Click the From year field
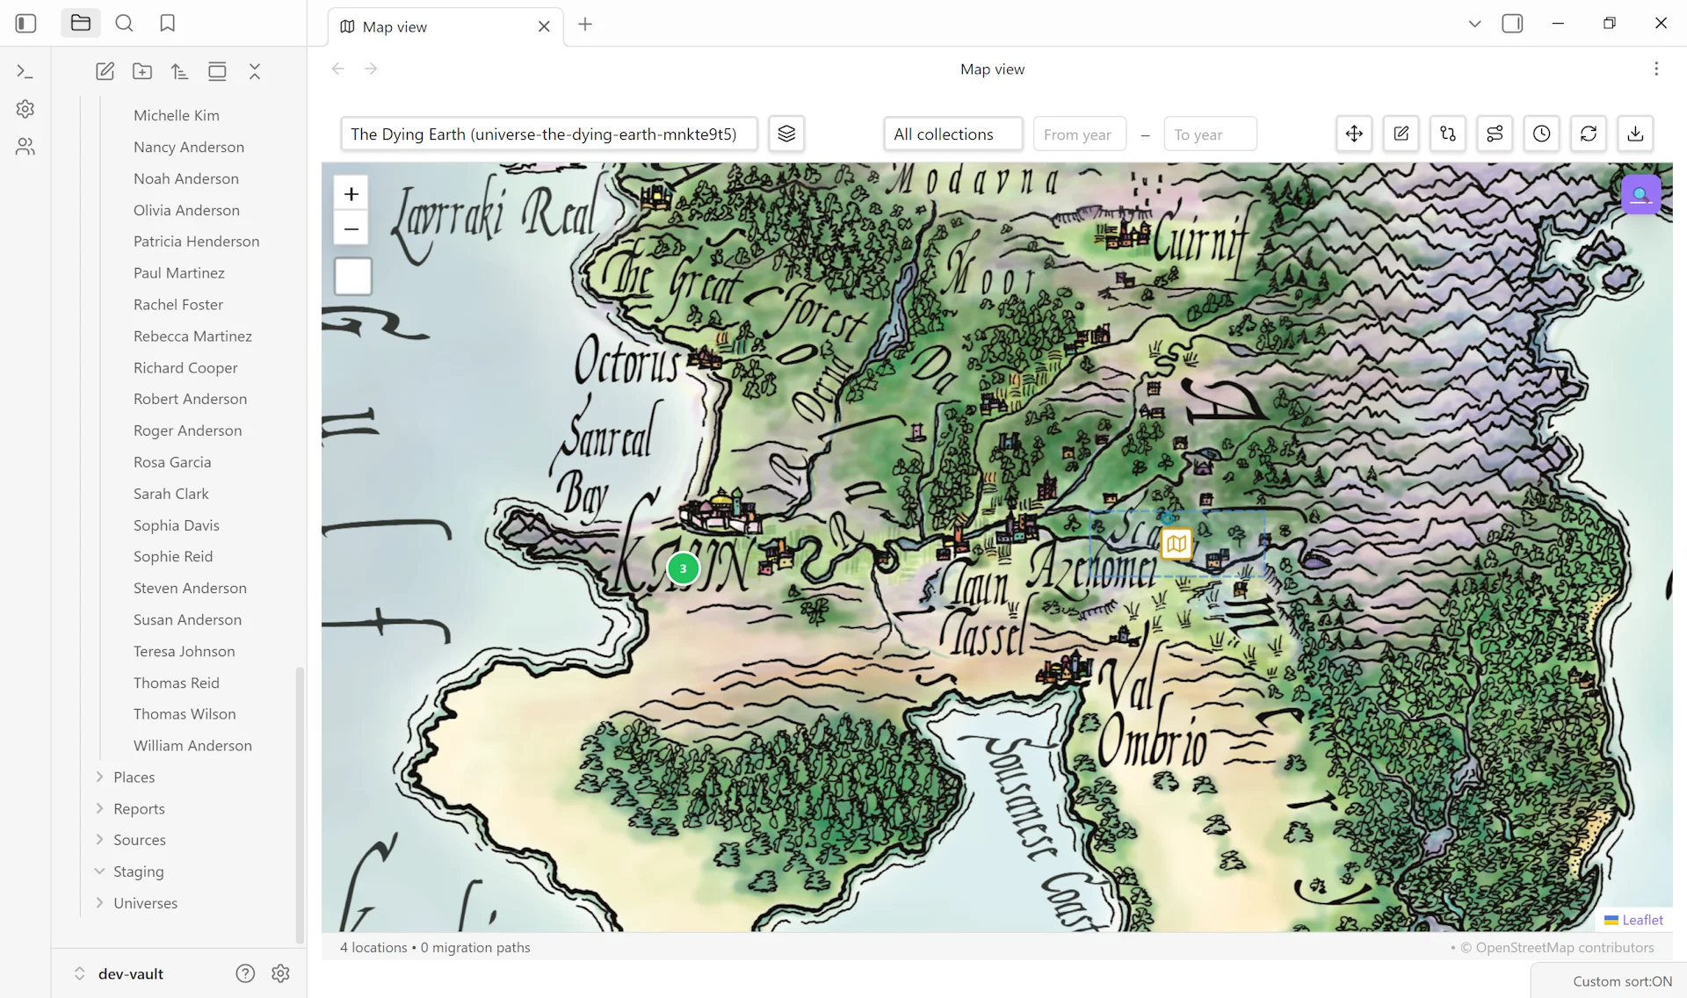This screenshot has height=998, width=1687. pyautogui.click(x=1080, y=134)
